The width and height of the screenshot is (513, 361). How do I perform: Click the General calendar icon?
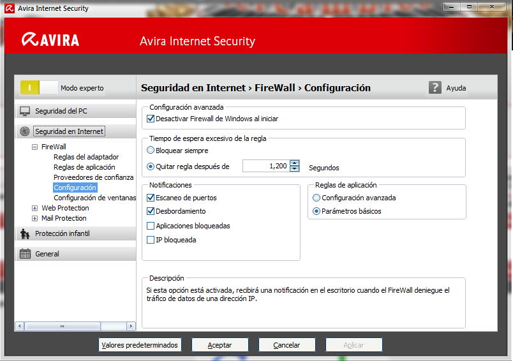[25, 254]
